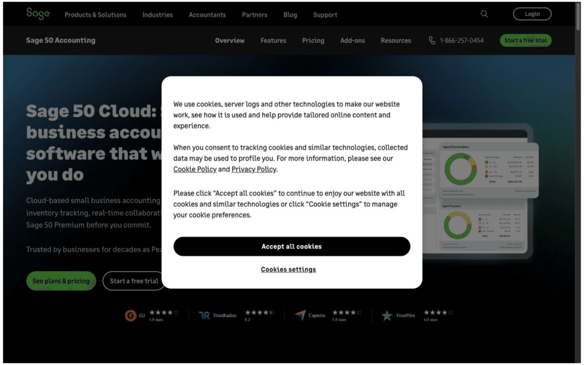This screenshot has width=584, height=365.
Task: Open the Industries menu
Action: coord(157,15)
